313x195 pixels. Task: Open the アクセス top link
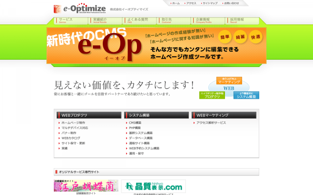coord(191,3)
